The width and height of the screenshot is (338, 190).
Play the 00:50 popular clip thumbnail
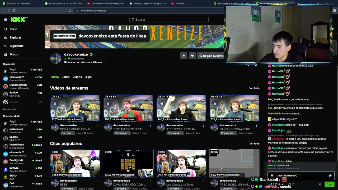pos(181,163)
